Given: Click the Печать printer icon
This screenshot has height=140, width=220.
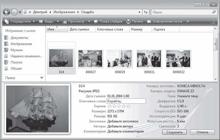Looking at the screenshot, I should pyautogui.click(x=128, y=22).
